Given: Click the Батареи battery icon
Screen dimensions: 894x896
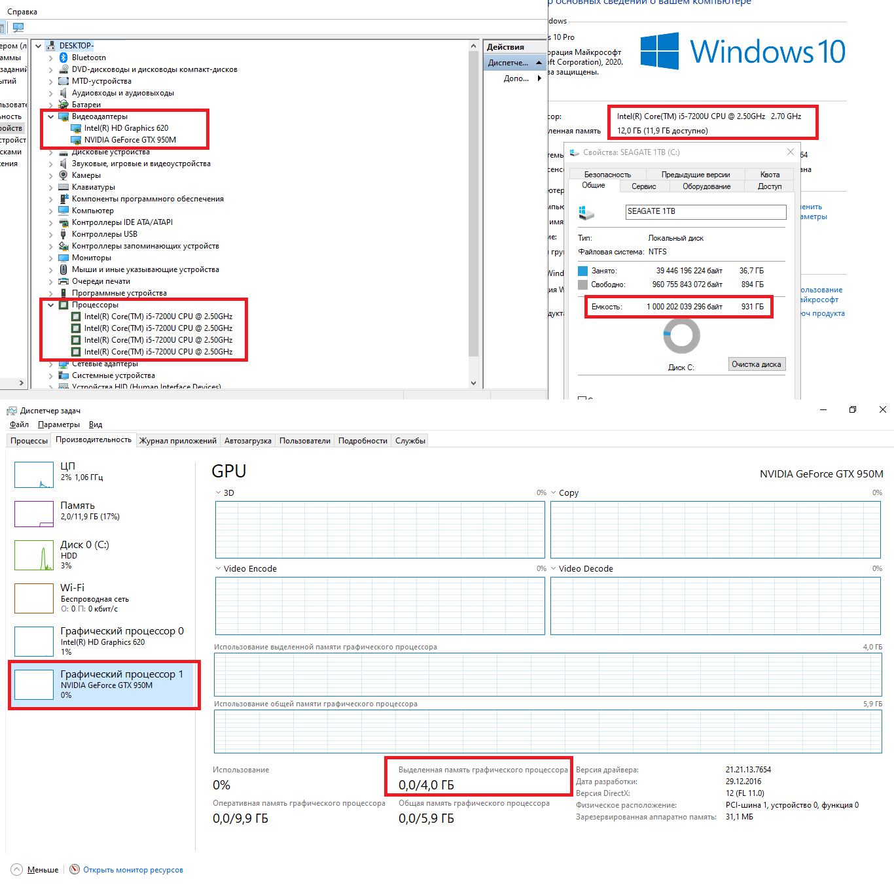Looking at the screenshot, I should [x=63, y=105].
